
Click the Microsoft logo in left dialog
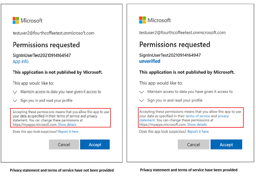(27, 20)
